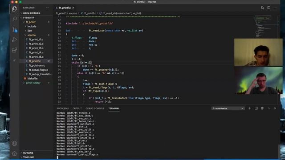Click the terminal input cursor line
Screen dimensions: 285x160
click(57, 157)
